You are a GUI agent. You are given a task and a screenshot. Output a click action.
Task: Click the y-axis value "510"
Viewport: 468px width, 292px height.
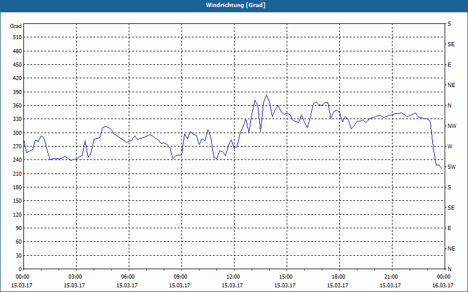[18, 37]
